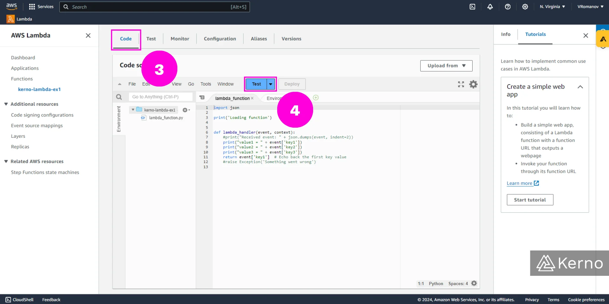This screenshot has height=304, width=609.
Task: Open the File menu in editor
Action: [x=132, y=84]
